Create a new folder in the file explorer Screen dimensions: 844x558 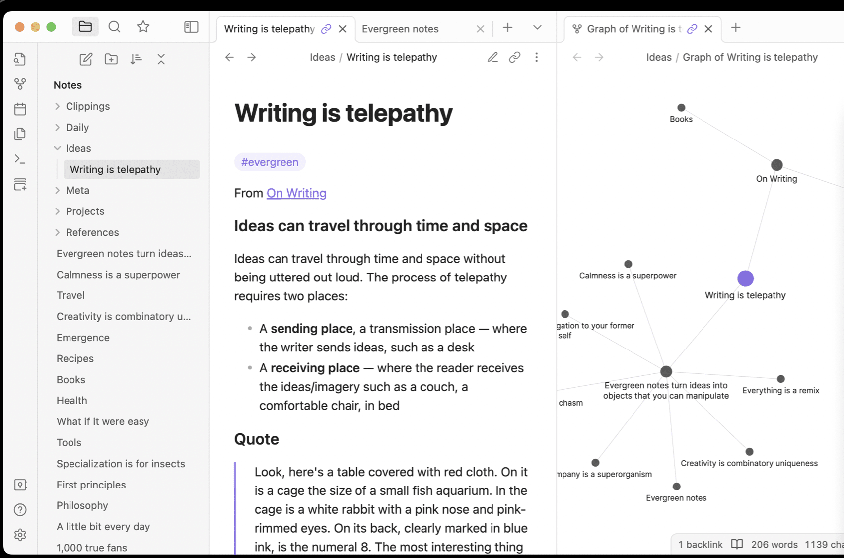[111, 59]
